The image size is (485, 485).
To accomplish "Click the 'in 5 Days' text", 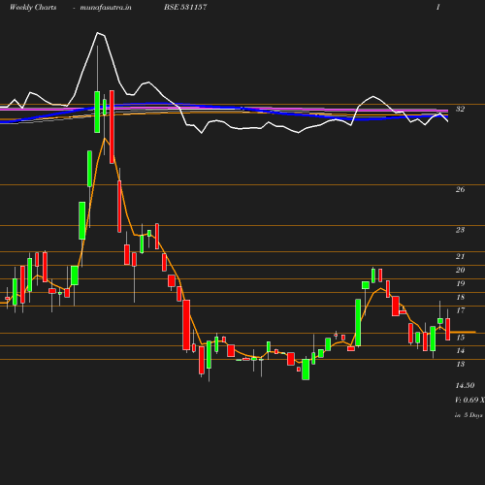I will click(469, 415).
